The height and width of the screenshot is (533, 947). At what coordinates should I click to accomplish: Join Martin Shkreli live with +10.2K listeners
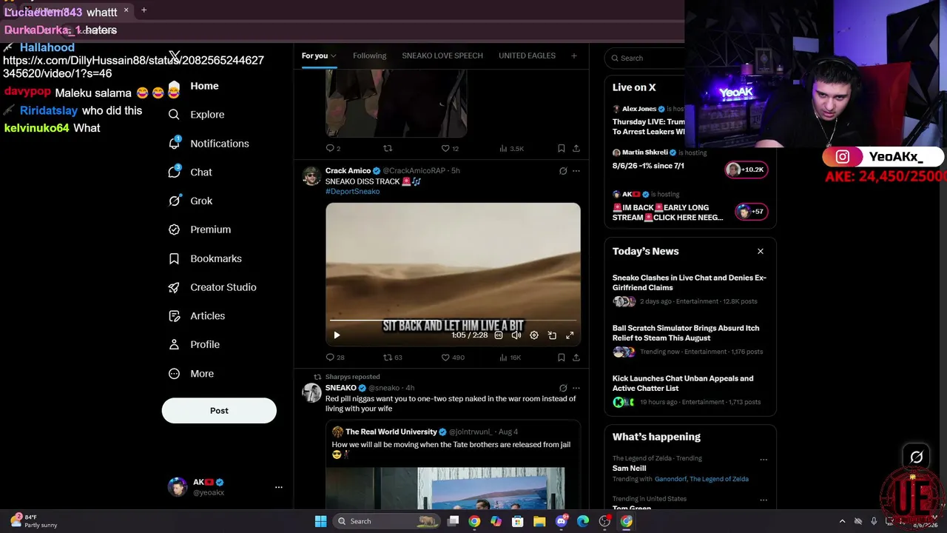(x=747, y=170)
